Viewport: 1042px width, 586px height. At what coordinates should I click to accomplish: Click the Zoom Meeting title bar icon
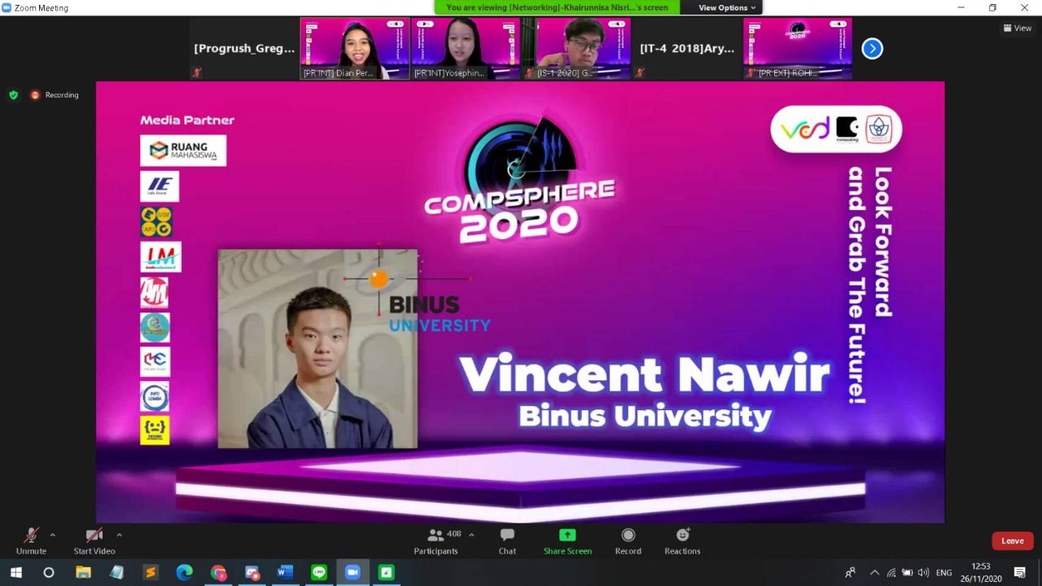tap(7, 7)
